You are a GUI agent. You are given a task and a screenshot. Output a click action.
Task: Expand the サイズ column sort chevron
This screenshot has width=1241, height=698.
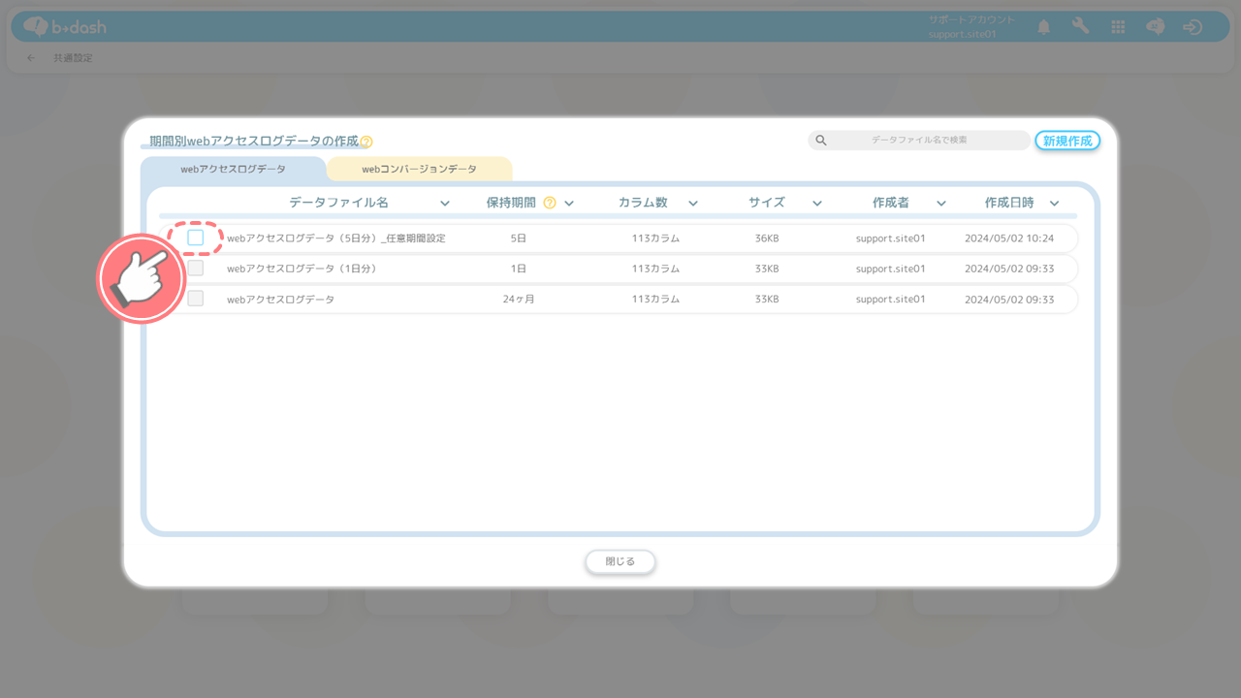817,204
